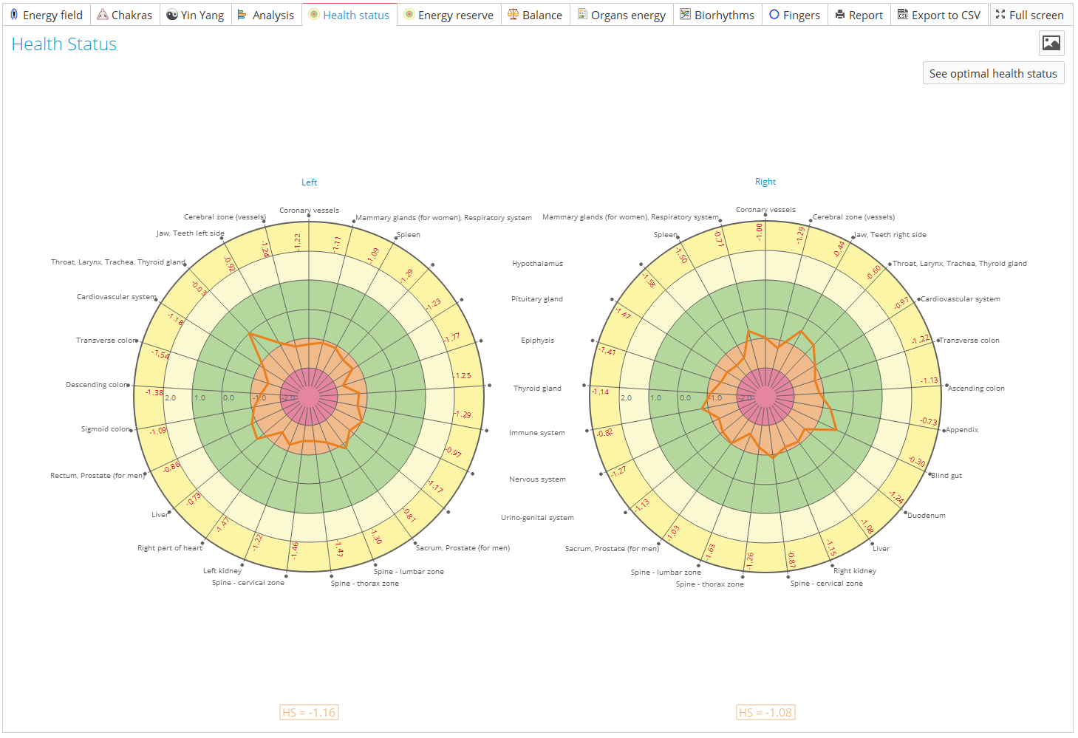
Task: Click the image export icon above the charts
Action: tap(1051, 44)
